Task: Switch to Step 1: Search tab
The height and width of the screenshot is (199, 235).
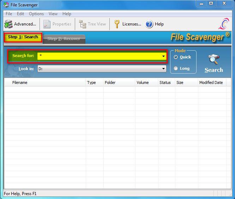Action: pyautogui.click(x=23, y=37)
